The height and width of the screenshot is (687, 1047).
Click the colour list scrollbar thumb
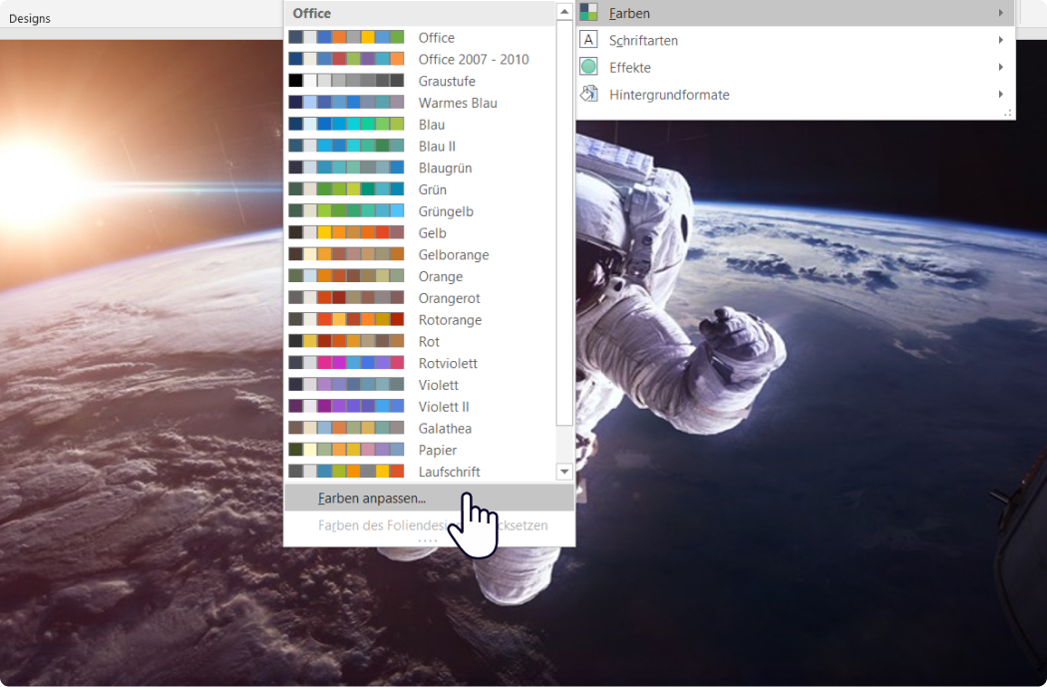[x=564, y=222]
